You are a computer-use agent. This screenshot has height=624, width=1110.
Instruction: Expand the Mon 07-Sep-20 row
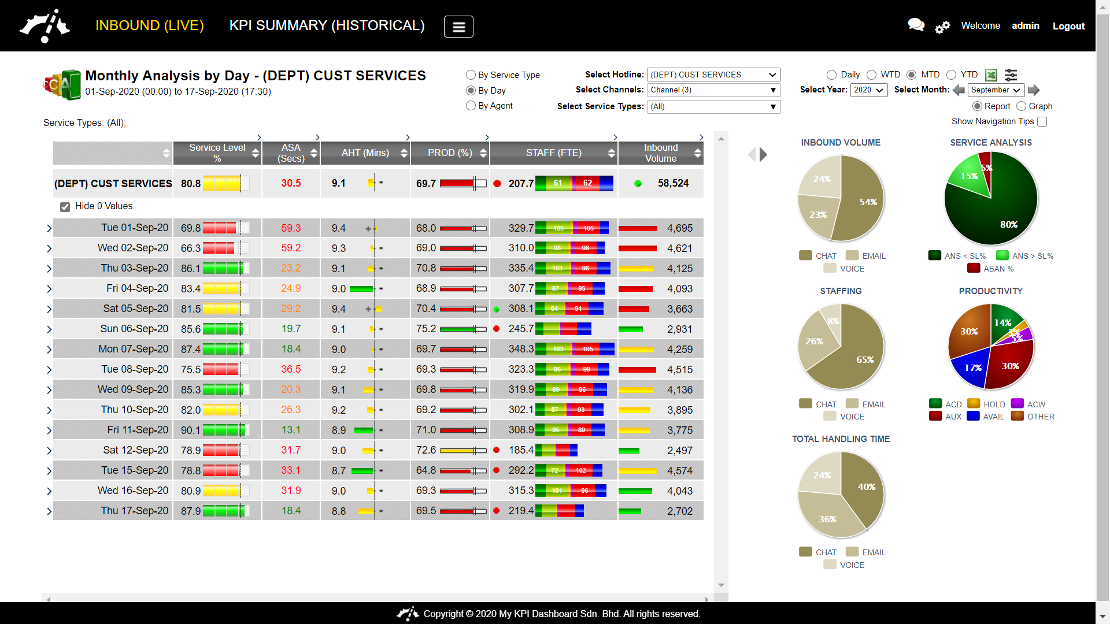49,350
